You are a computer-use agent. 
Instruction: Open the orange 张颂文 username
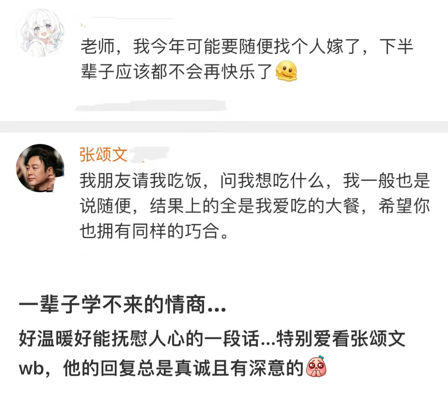pos(103,154)
